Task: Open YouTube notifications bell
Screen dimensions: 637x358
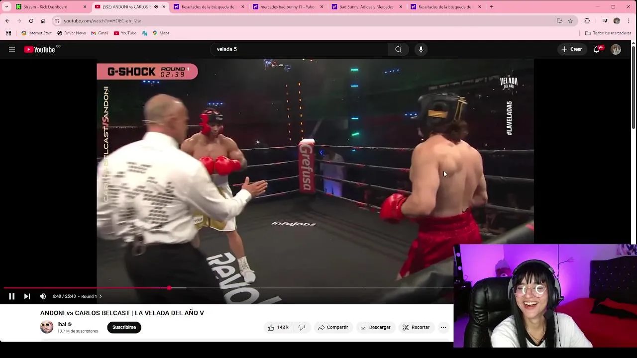Action: coord(597,49)
